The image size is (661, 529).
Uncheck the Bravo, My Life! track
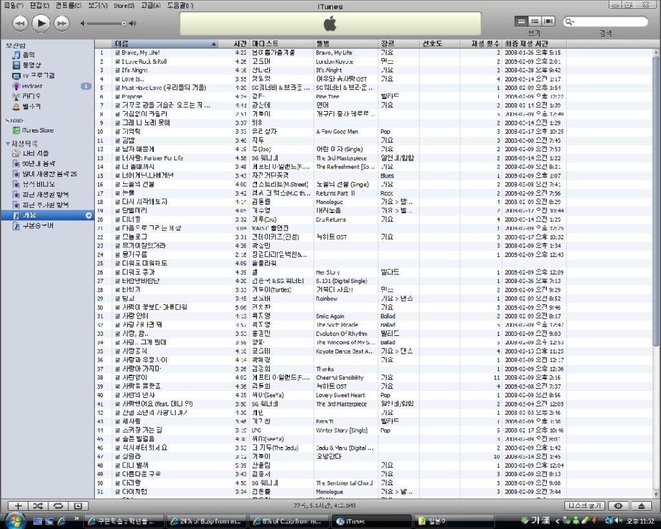click(x=117, y=53)
